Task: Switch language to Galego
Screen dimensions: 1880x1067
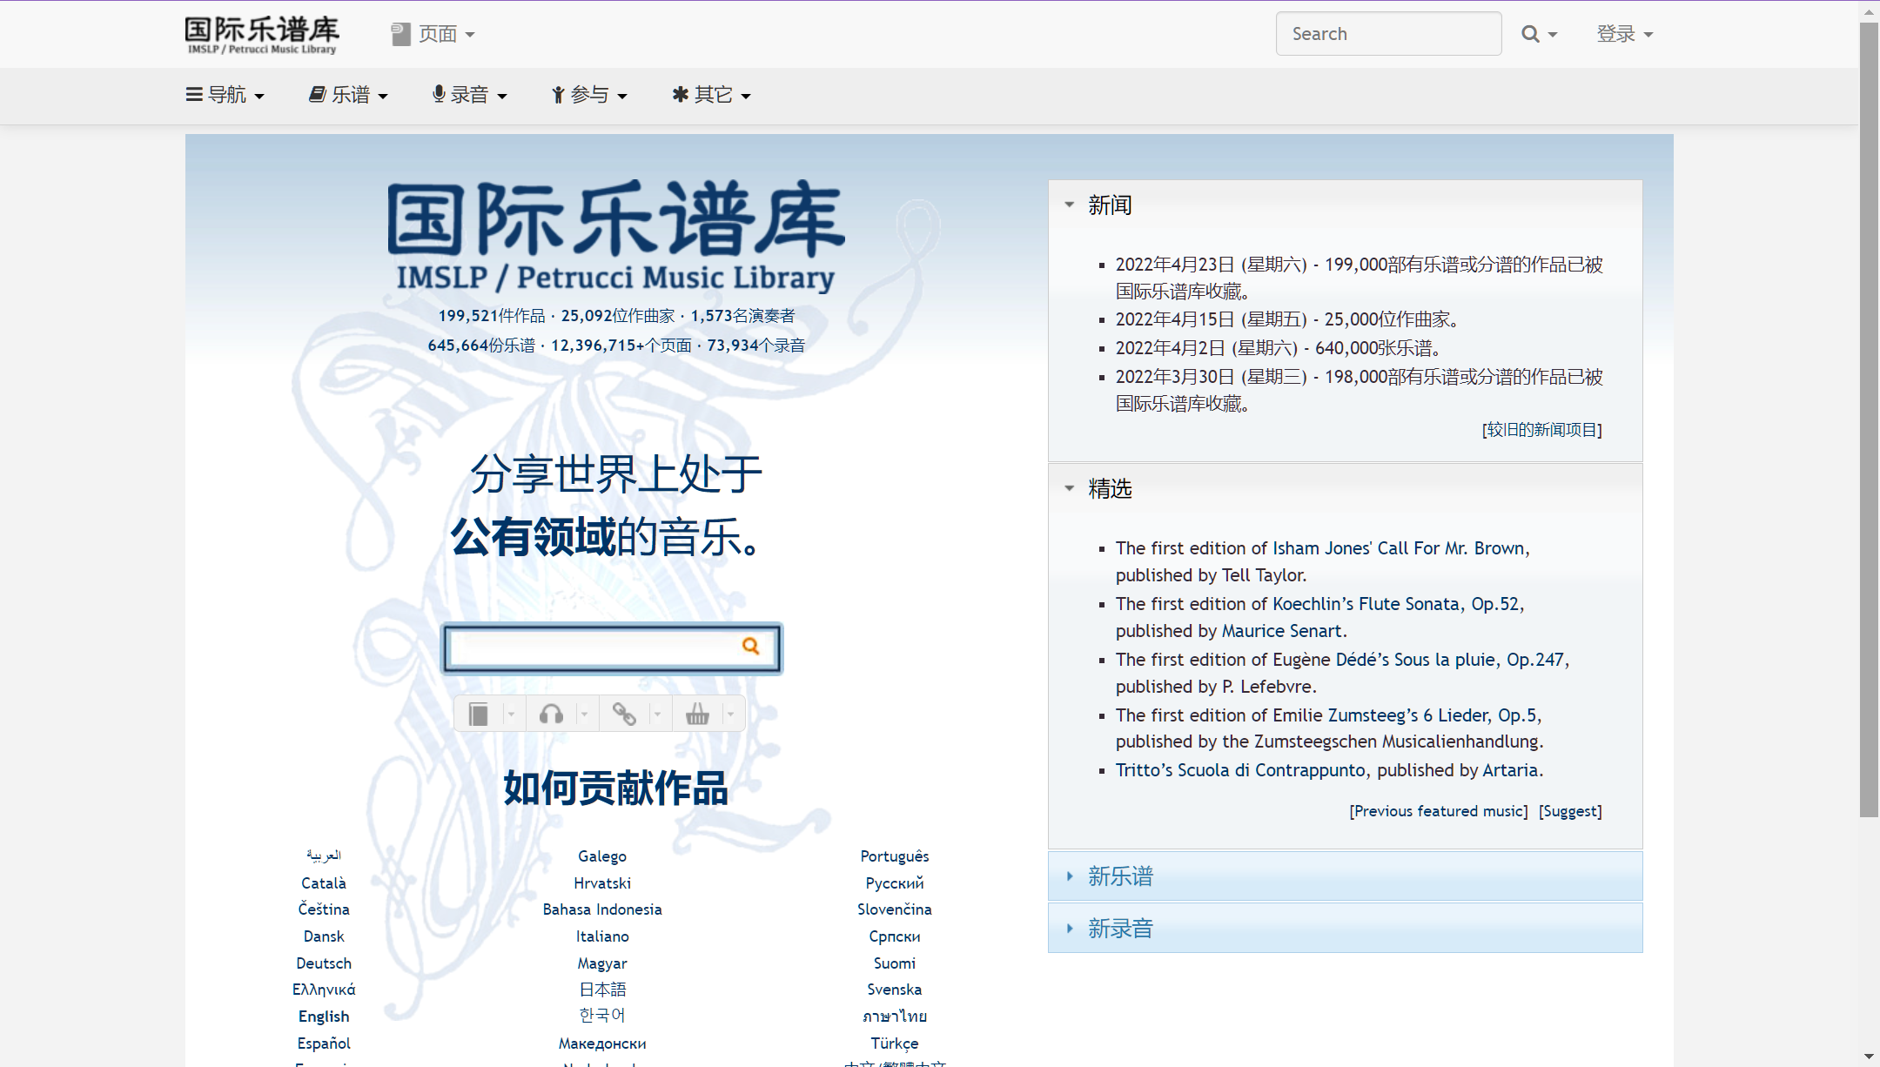Action: click(x=602, y=856)
